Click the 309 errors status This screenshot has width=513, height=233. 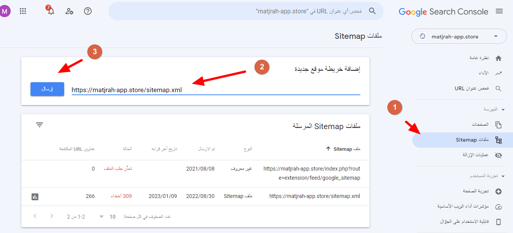click(122, 196)
